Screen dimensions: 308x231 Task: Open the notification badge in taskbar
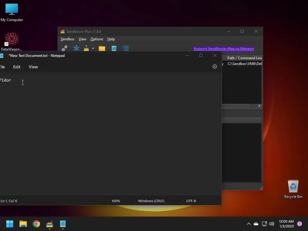click(x=300, y=224)
